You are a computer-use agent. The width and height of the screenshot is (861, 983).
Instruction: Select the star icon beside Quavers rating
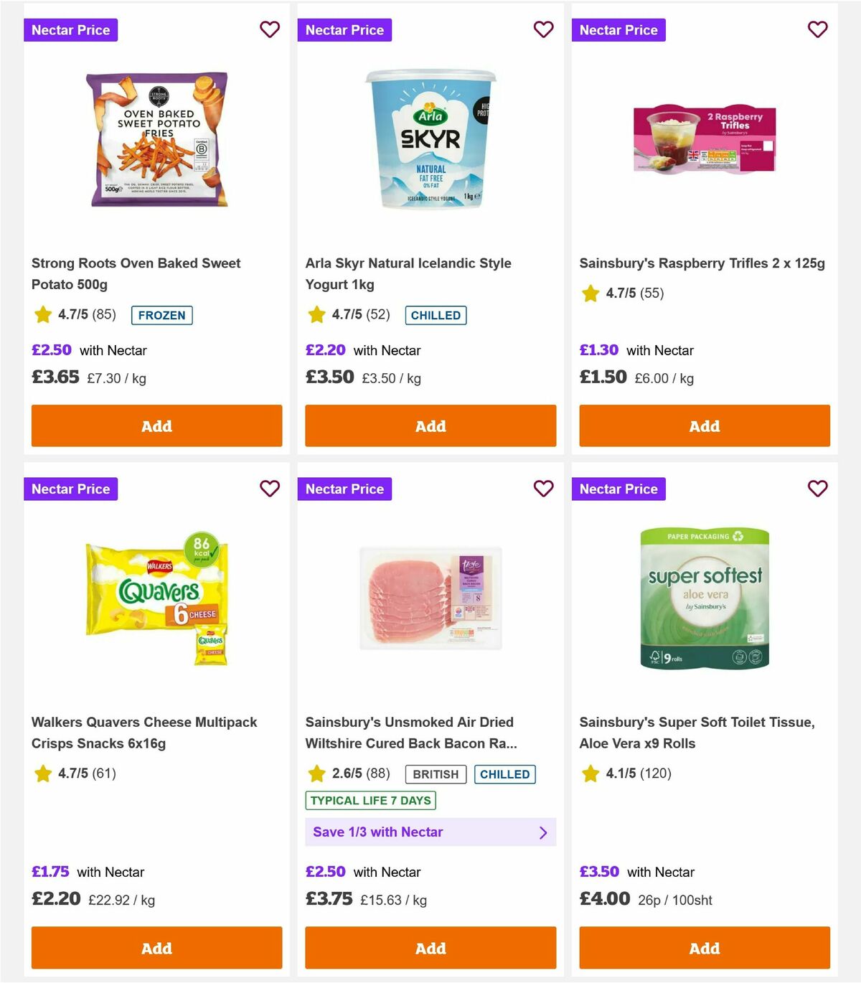point(42,773)
